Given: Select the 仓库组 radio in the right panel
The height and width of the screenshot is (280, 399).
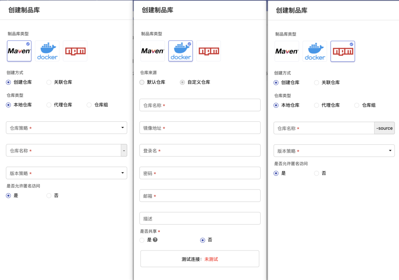Looking at the screenshot, I should pos(357,105).
